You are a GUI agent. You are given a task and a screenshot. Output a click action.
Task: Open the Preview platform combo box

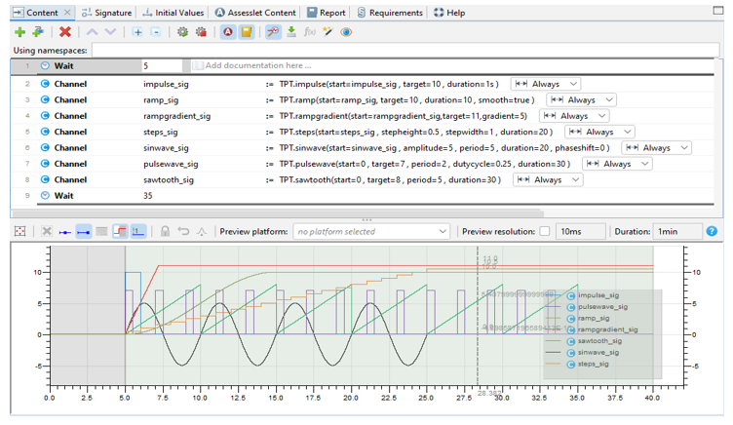tap(371, 231)
